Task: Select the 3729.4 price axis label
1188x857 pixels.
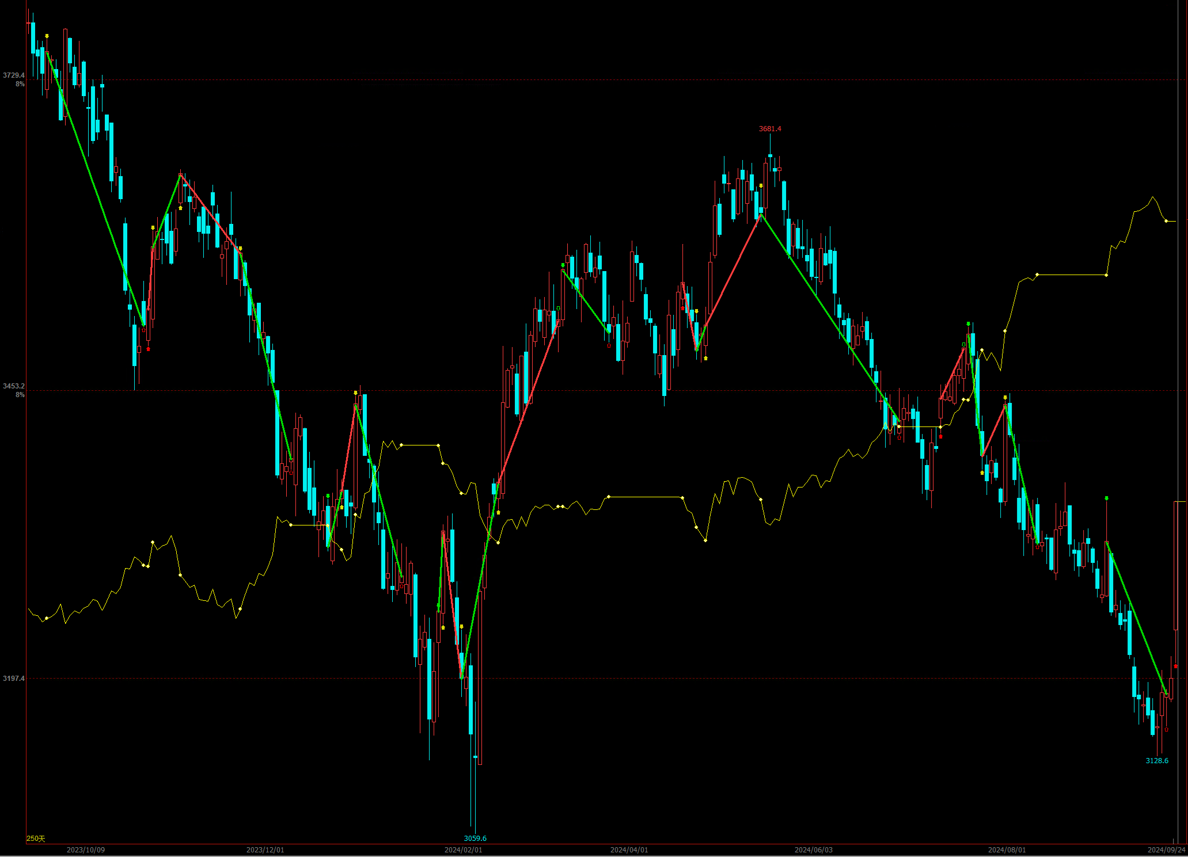Action: 14,75
